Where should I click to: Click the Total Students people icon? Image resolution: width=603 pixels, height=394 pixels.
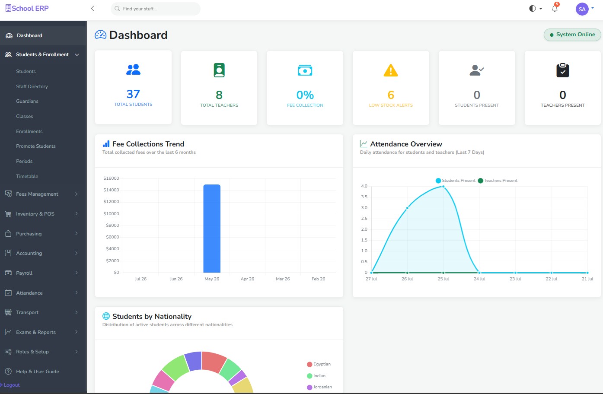point(133,70)
